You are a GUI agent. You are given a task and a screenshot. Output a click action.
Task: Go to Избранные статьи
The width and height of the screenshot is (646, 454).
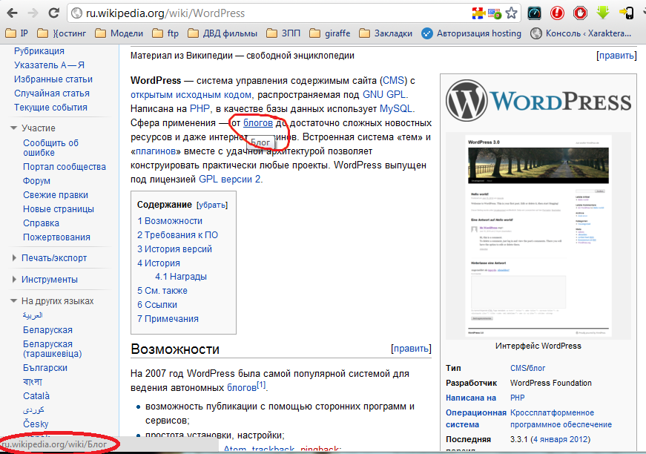[53, 79]
